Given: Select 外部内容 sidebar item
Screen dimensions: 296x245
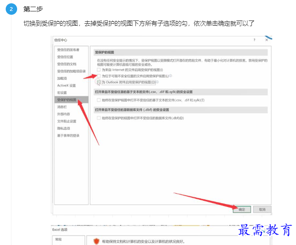Looking at the screenshot, I should tap(64, 114).
